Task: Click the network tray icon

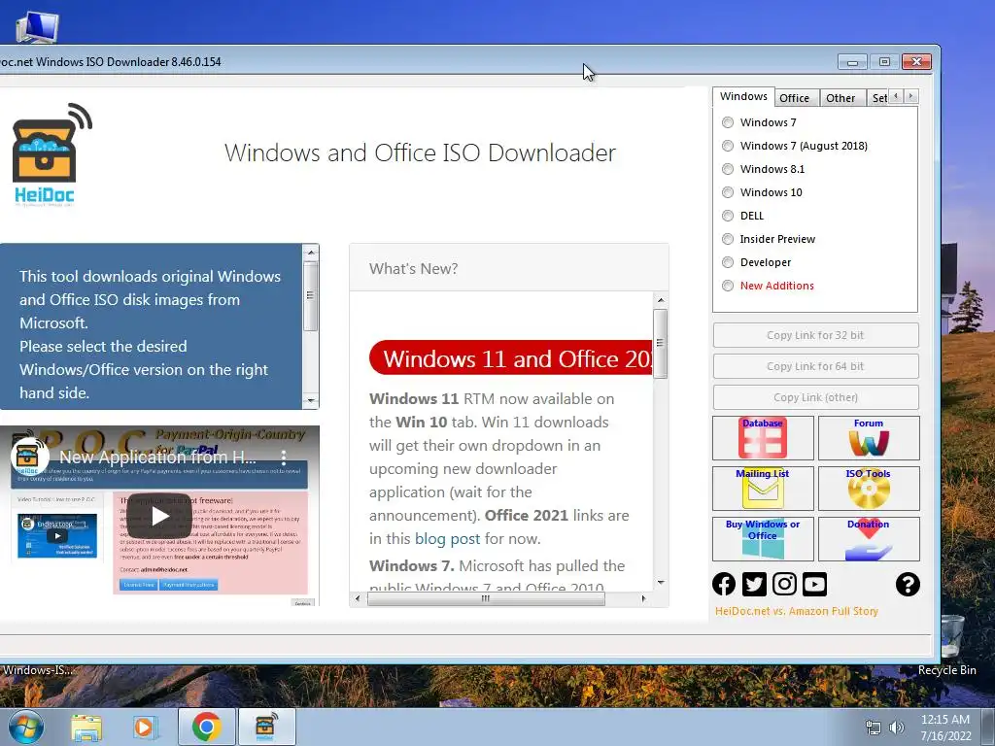Action: pos(874,729)
